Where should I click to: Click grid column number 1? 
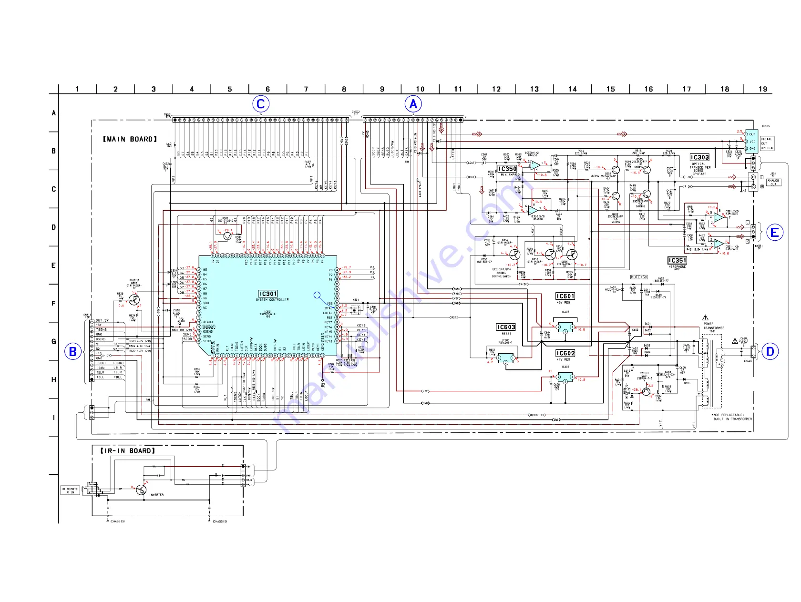77,89
